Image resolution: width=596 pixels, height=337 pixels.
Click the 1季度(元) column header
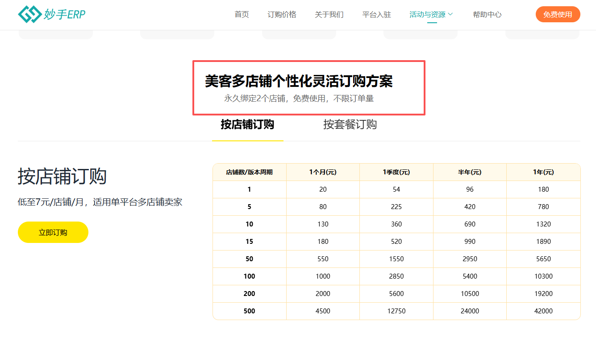396,172
